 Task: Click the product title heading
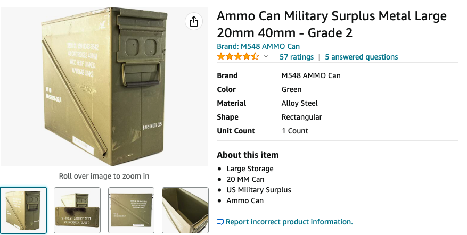(331, 24)
